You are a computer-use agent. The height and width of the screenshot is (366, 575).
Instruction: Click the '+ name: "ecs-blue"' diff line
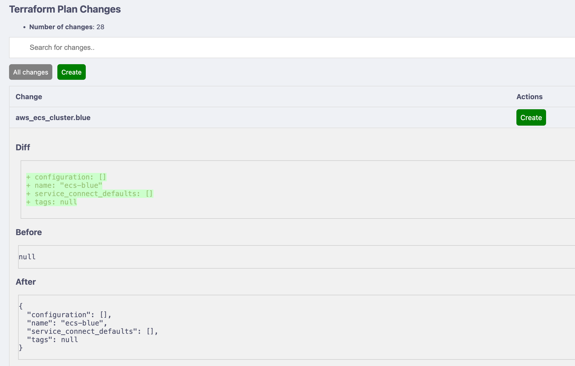click(64, 186)
